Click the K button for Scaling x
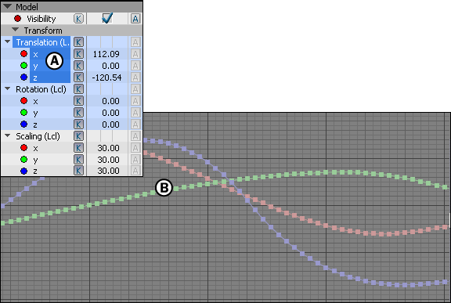 pos(78,148)
